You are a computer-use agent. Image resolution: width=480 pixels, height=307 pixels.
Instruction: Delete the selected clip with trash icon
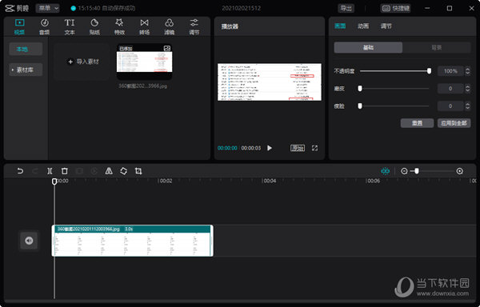click(64, 171)
